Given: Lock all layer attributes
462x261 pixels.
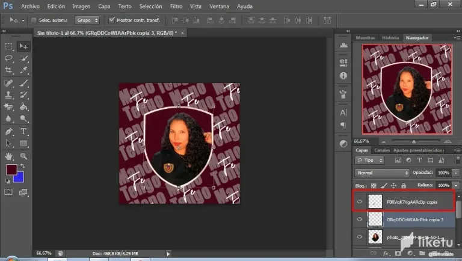Looking at the screenshot, I should [404, 186].
